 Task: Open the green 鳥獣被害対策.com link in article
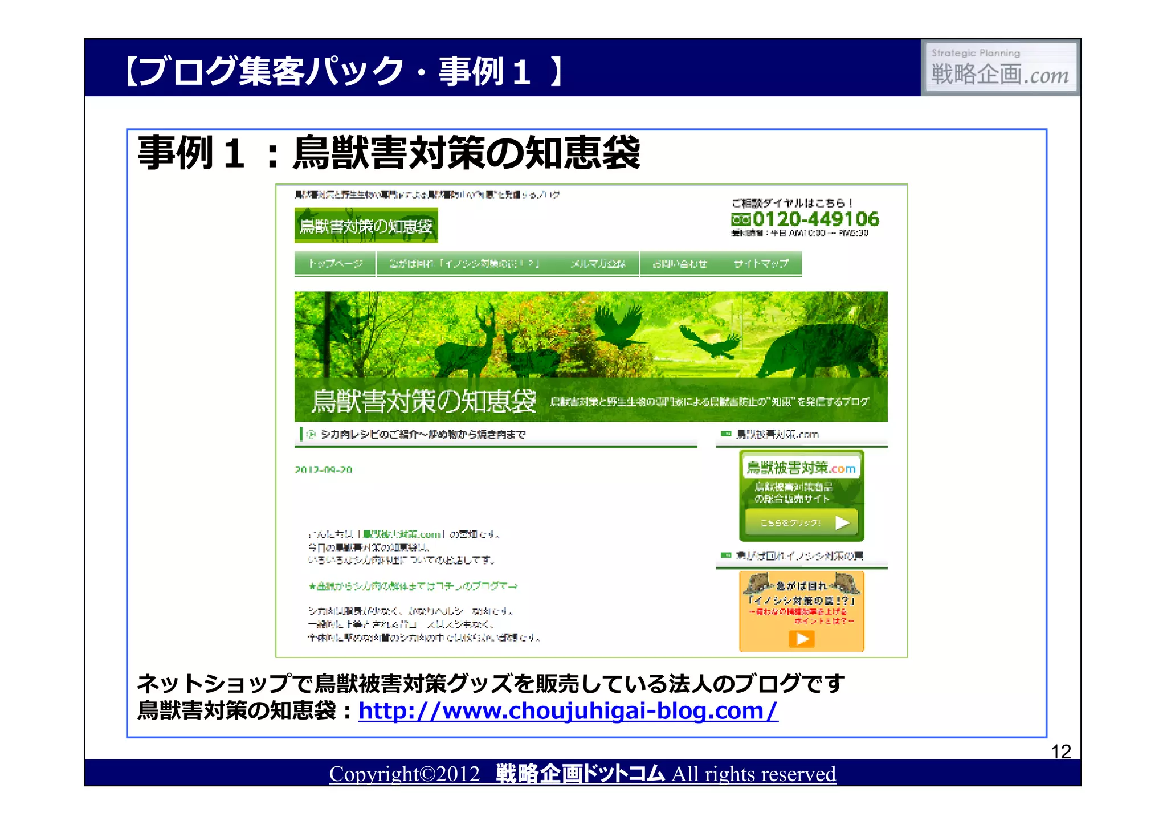pos(402,534)
